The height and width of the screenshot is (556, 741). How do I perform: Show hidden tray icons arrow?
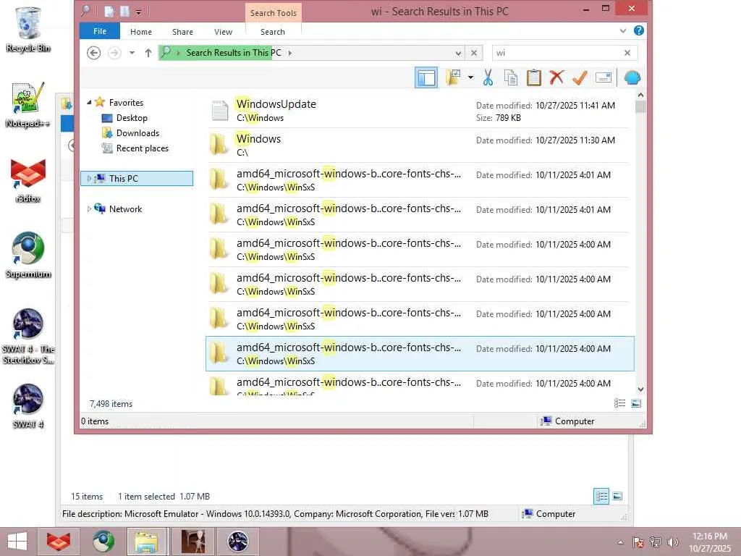click(620, 542)
